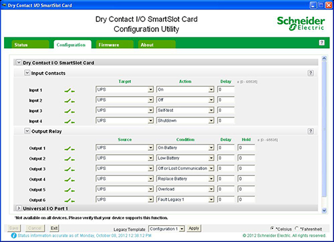The image size is (334, 242).
Task: Click the help icon in green tab bar
Action: point(321,43)
